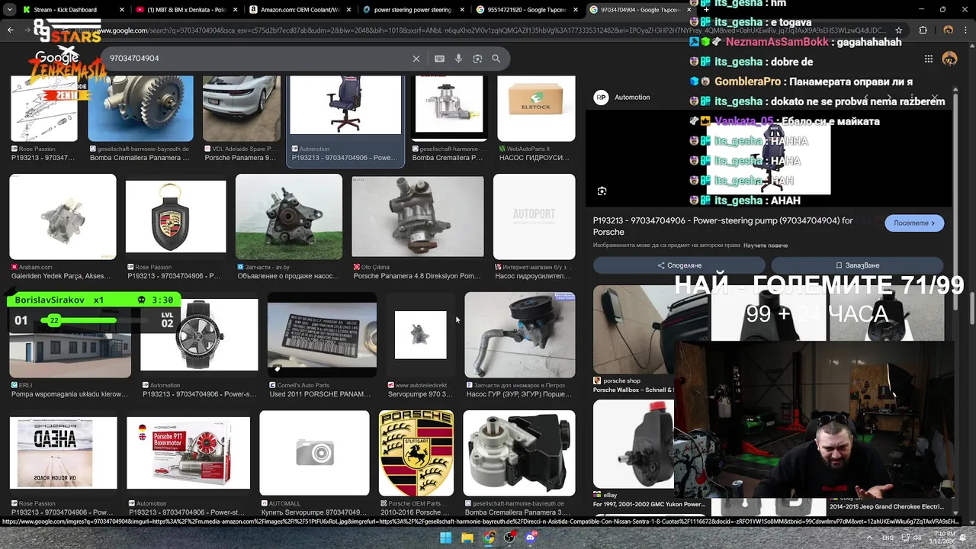976x549 pixels.
Task: Open volume control in system tray
Action: point(919,538)
